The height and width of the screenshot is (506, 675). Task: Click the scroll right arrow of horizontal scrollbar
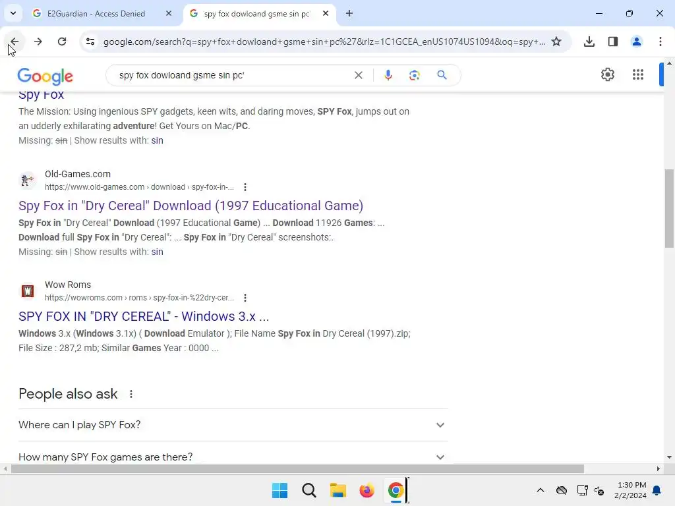coord(659,468)
